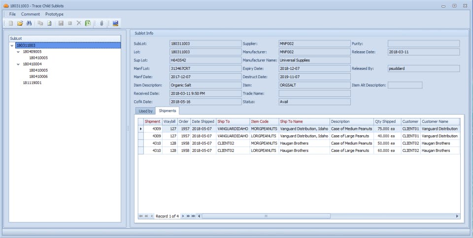Screen dimensions: 473x238
Task: Click the splitter handle between panels
Action: pyautogui.click(x=128, y=128)
